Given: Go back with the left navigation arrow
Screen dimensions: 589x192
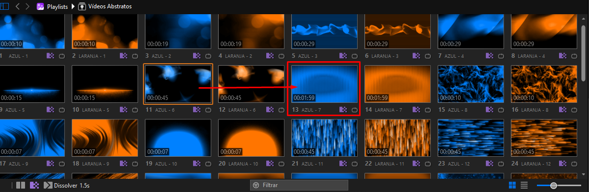Looking at the screenshot, I should tap(18, 6).
